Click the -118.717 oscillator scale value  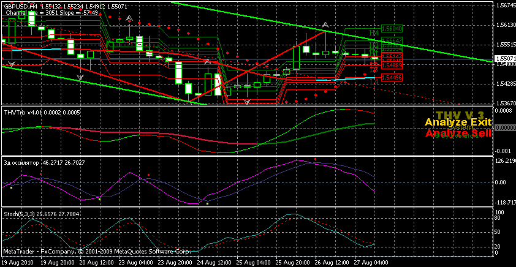[x=506, y=201]
